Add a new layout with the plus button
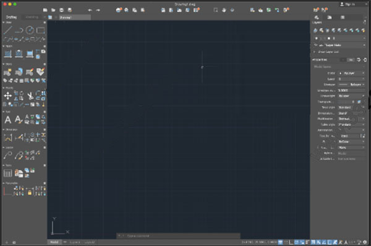The image size is (371, 246). click(64, 242)
